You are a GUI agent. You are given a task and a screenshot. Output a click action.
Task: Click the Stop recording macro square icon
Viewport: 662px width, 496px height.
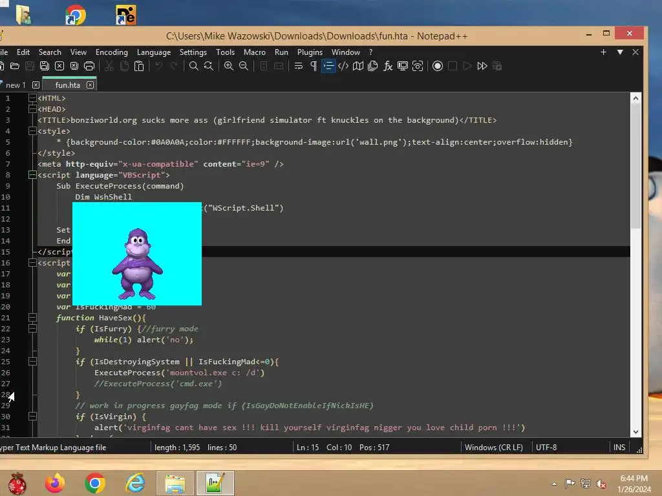tap(453, 66)
